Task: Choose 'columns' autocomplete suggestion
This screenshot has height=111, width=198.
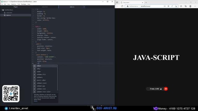Action: (45, 77)
